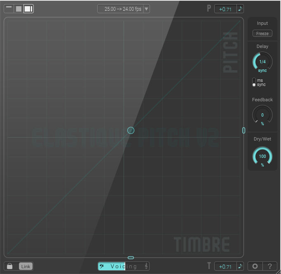The image size is (281, 274).
Task: Select the full view size icon
Action: pyautogui.click(x=28, y=9)
